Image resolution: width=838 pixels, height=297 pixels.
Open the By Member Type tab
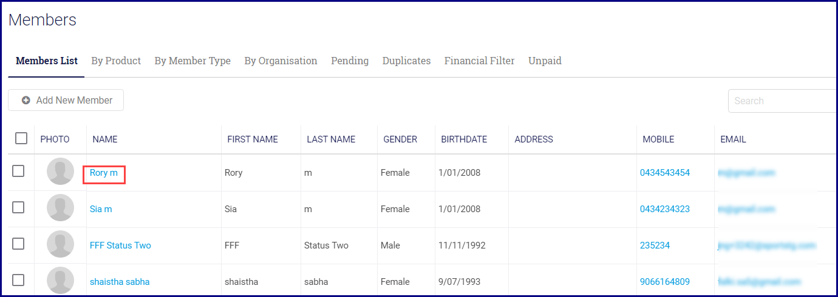coord(192,61)
